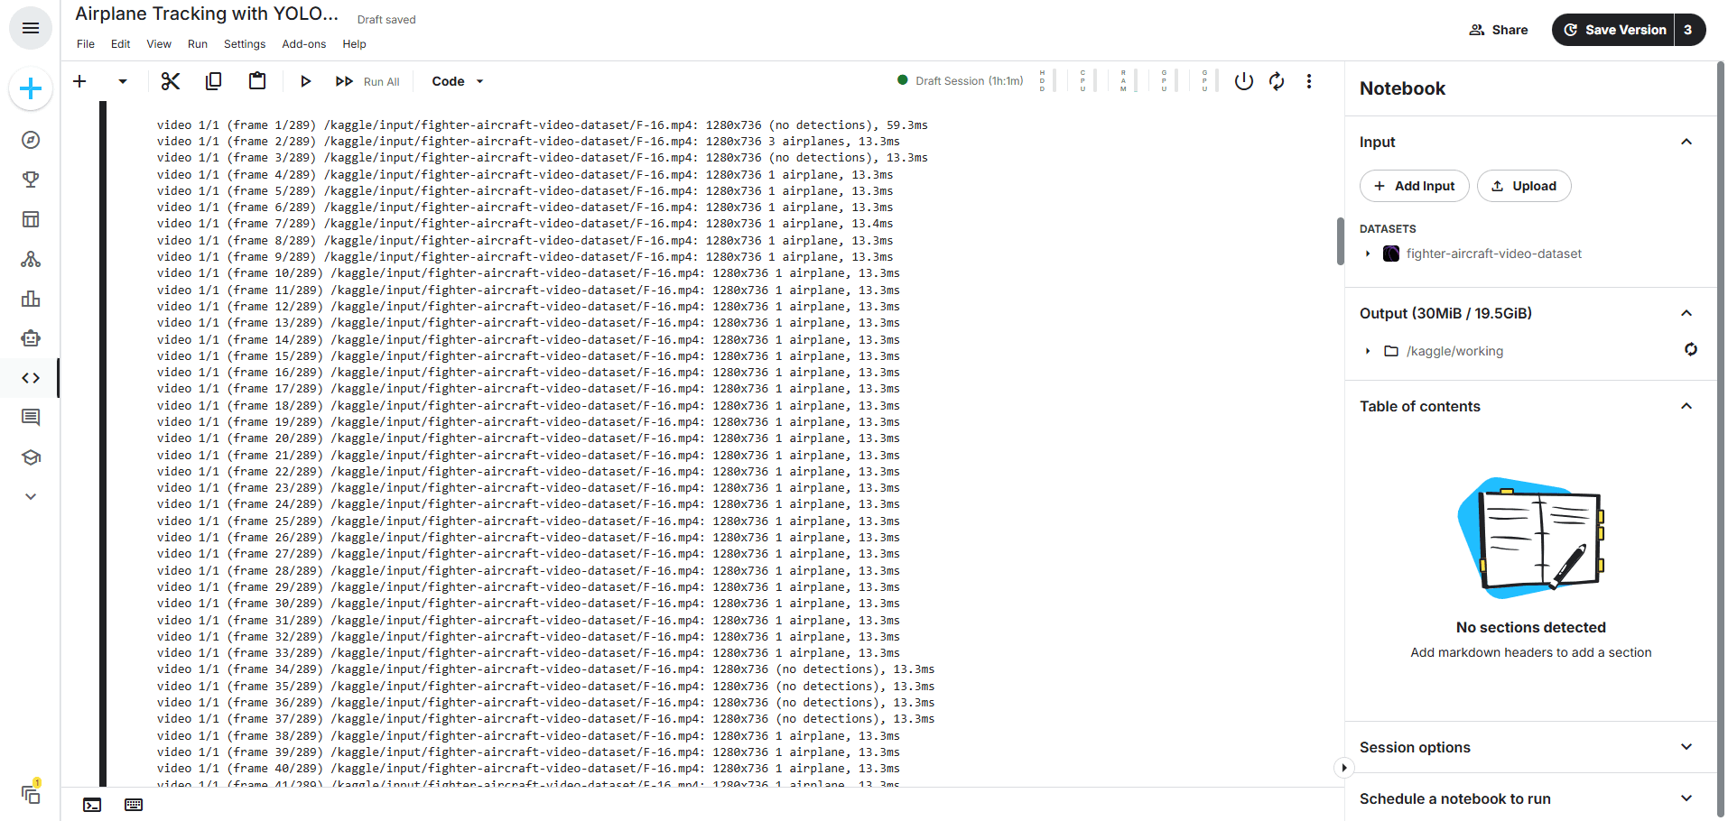Open Discussions via the comment icon
1728x821 pixels.
[31, 417]
